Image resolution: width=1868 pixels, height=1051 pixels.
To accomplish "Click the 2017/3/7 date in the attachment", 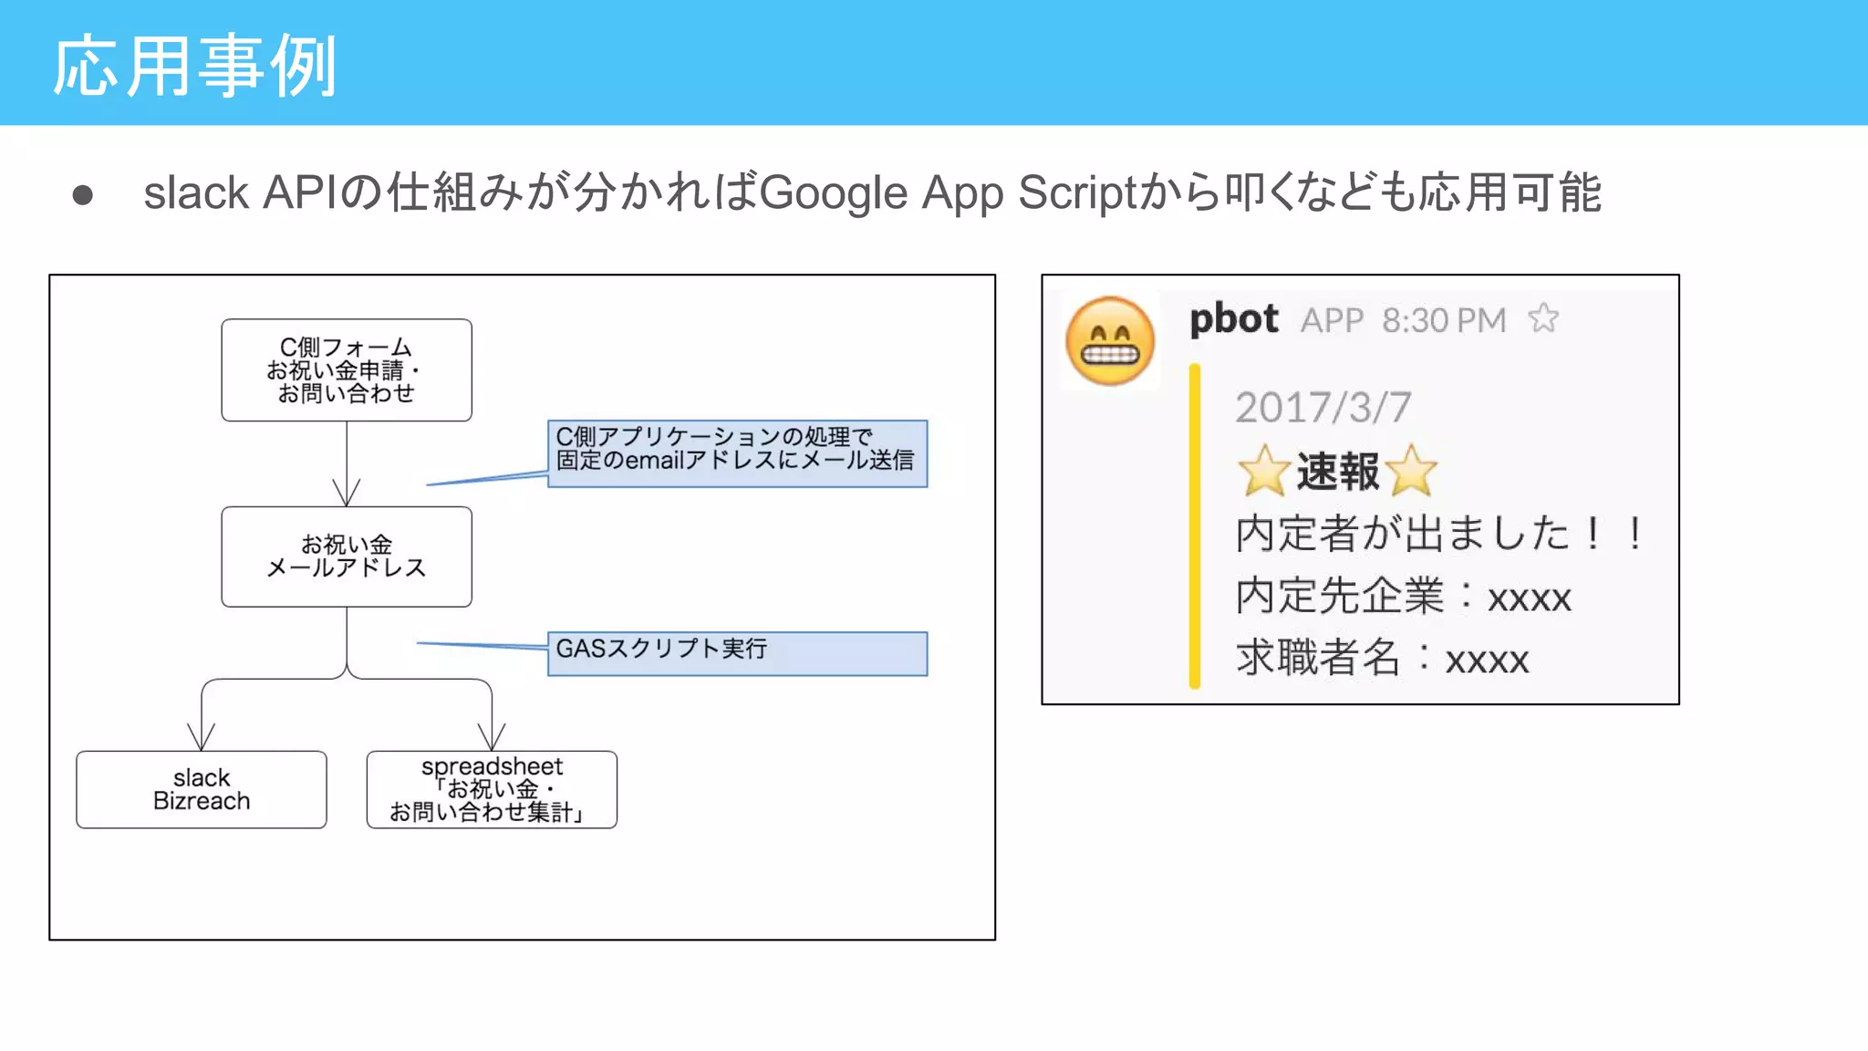I will click(x=1323, y=407).
